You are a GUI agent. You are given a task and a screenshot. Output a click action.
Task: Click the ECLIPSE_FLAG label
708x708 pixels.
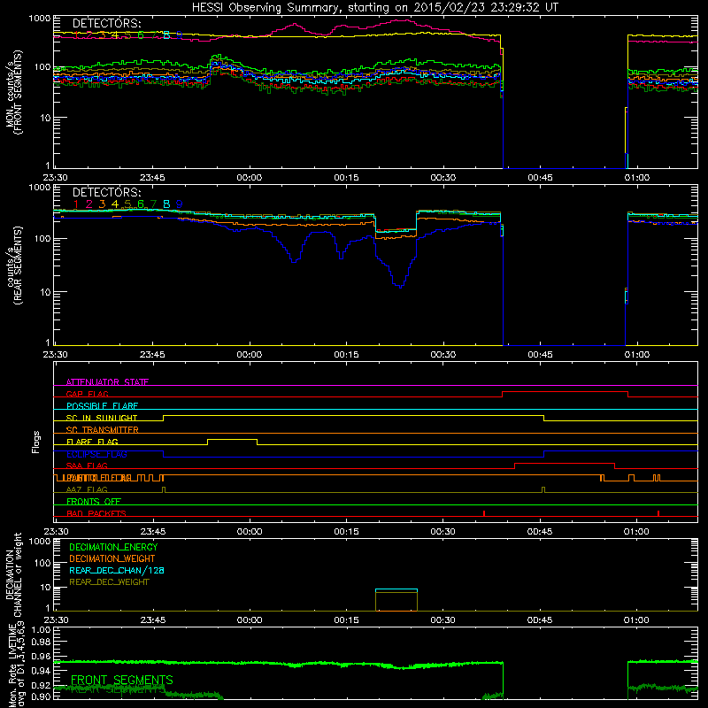pyautogui.click(x=96, y=454)
